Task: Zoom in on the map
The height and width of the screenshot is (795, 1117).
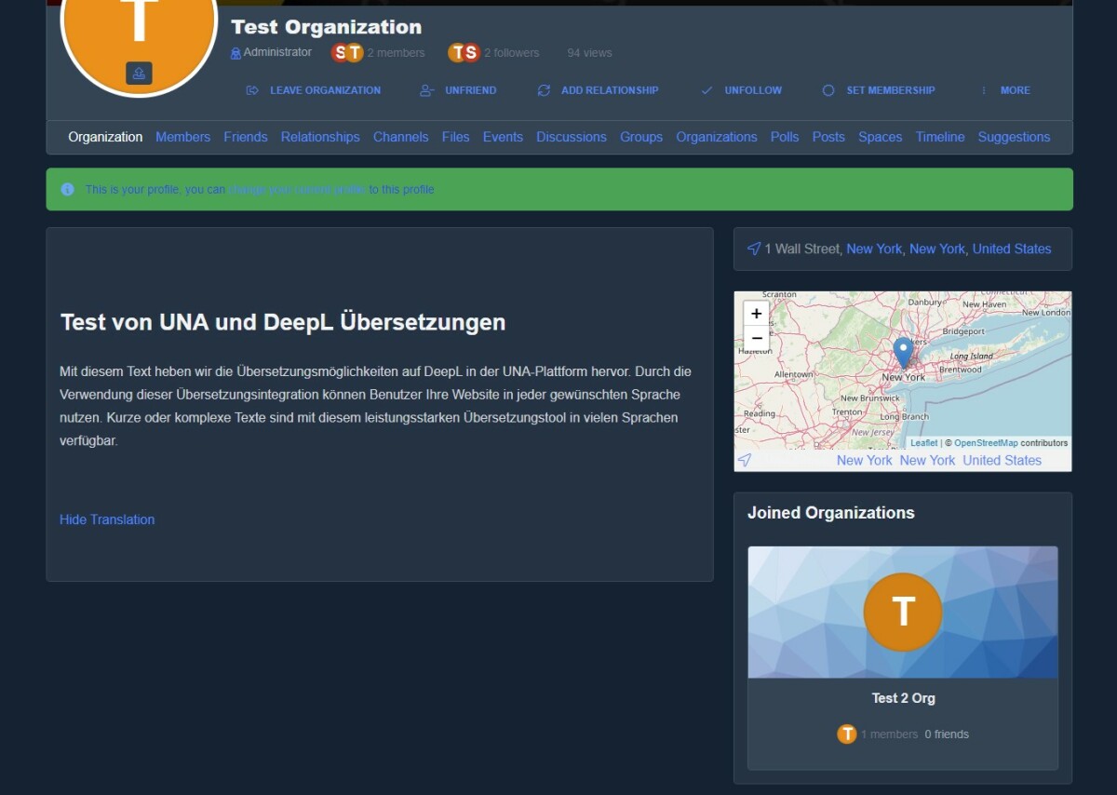Action: click(x=757, y=314)
